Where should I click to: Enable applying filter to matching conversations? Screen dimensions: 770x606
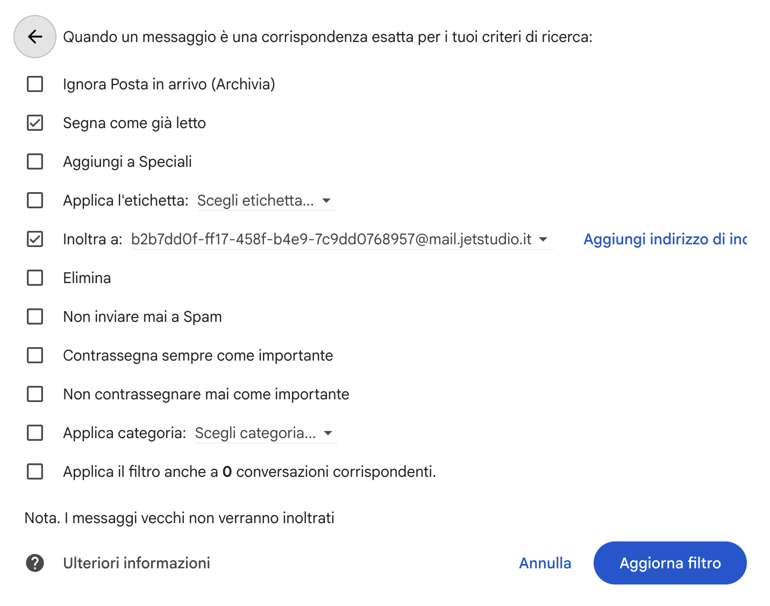(x=35, y=471)
